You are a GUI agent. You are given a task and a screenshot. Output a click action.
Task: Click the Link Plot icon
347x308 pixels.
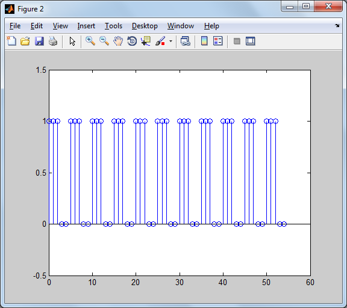pyautogui.click(x=185, y=41)
